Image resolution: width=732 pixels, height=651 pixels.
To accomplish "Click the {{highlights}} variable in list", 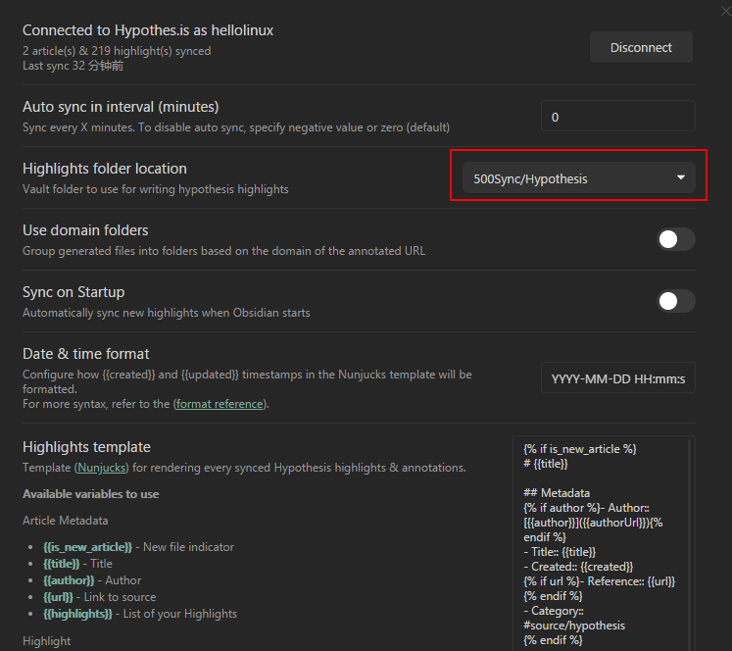I will 78,614.
